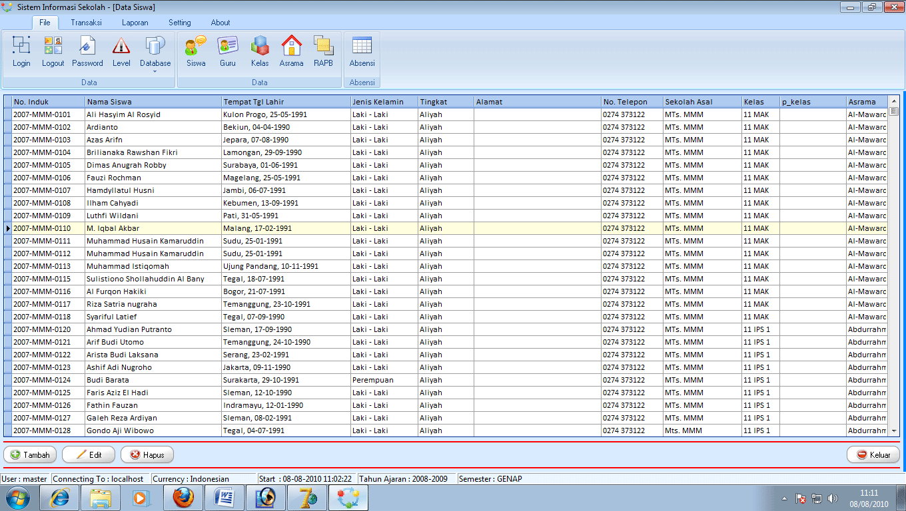Open the Absensi attendance grid
The image size is (906, 511).
tap(362, 51)
